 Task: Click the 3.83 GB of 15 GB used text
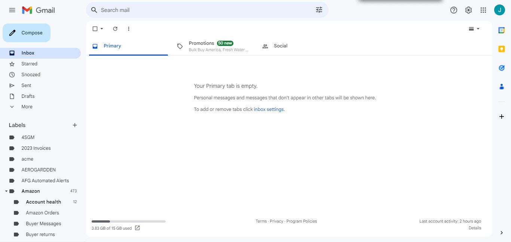(x=111, y=228)
